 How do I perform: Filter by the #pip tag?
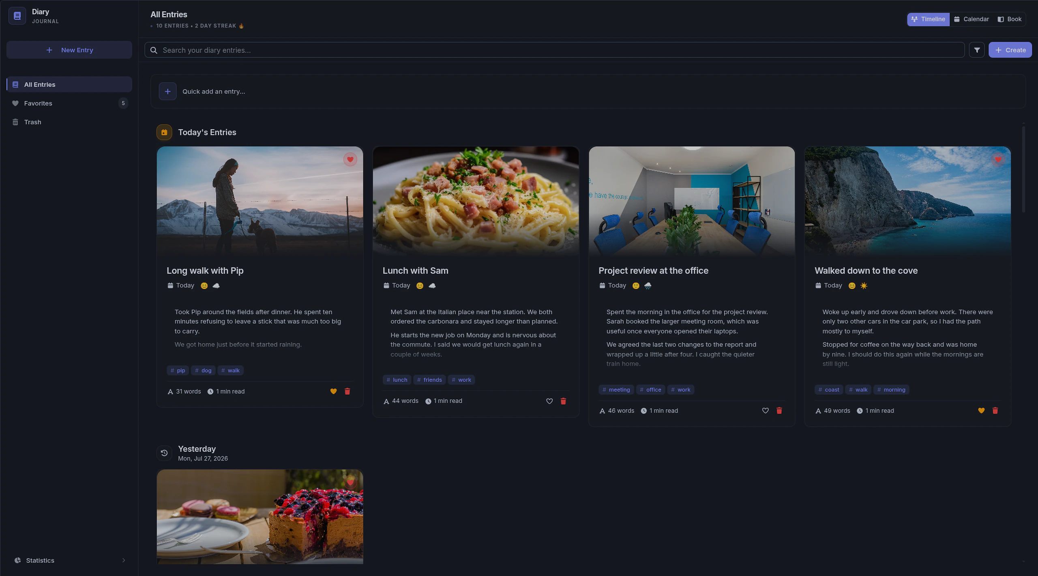coord(178,370)
